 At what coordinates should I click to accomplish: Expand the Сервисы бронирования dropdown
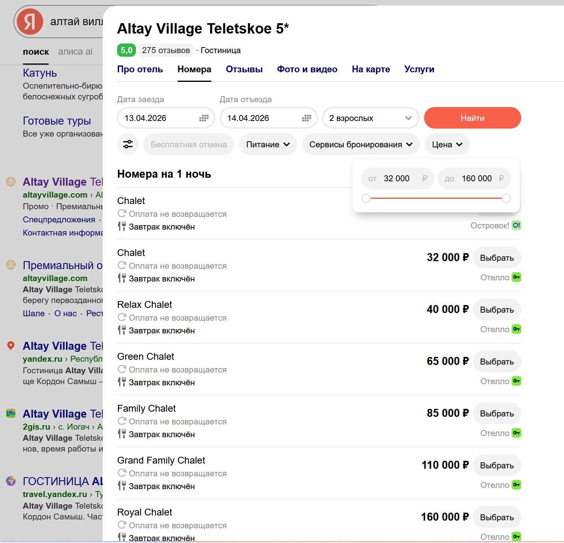pos(361,145)
